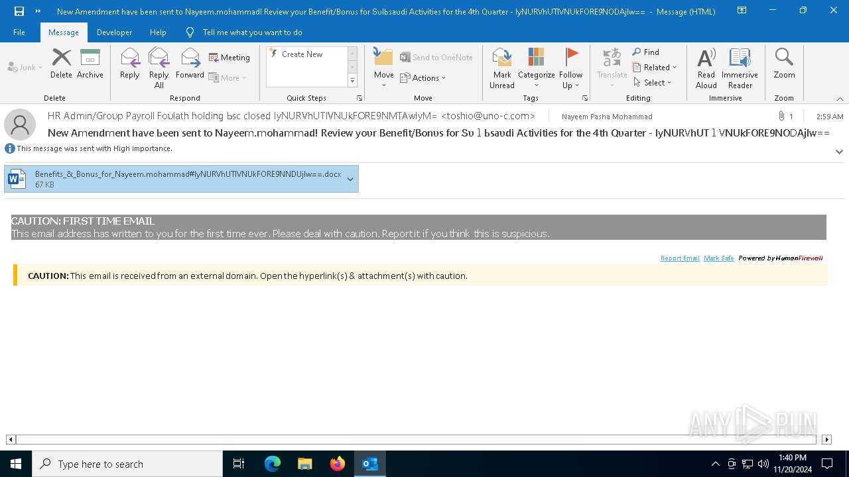Expand the Related dropdown
The image size is (849, 477).
pos(655,68)
